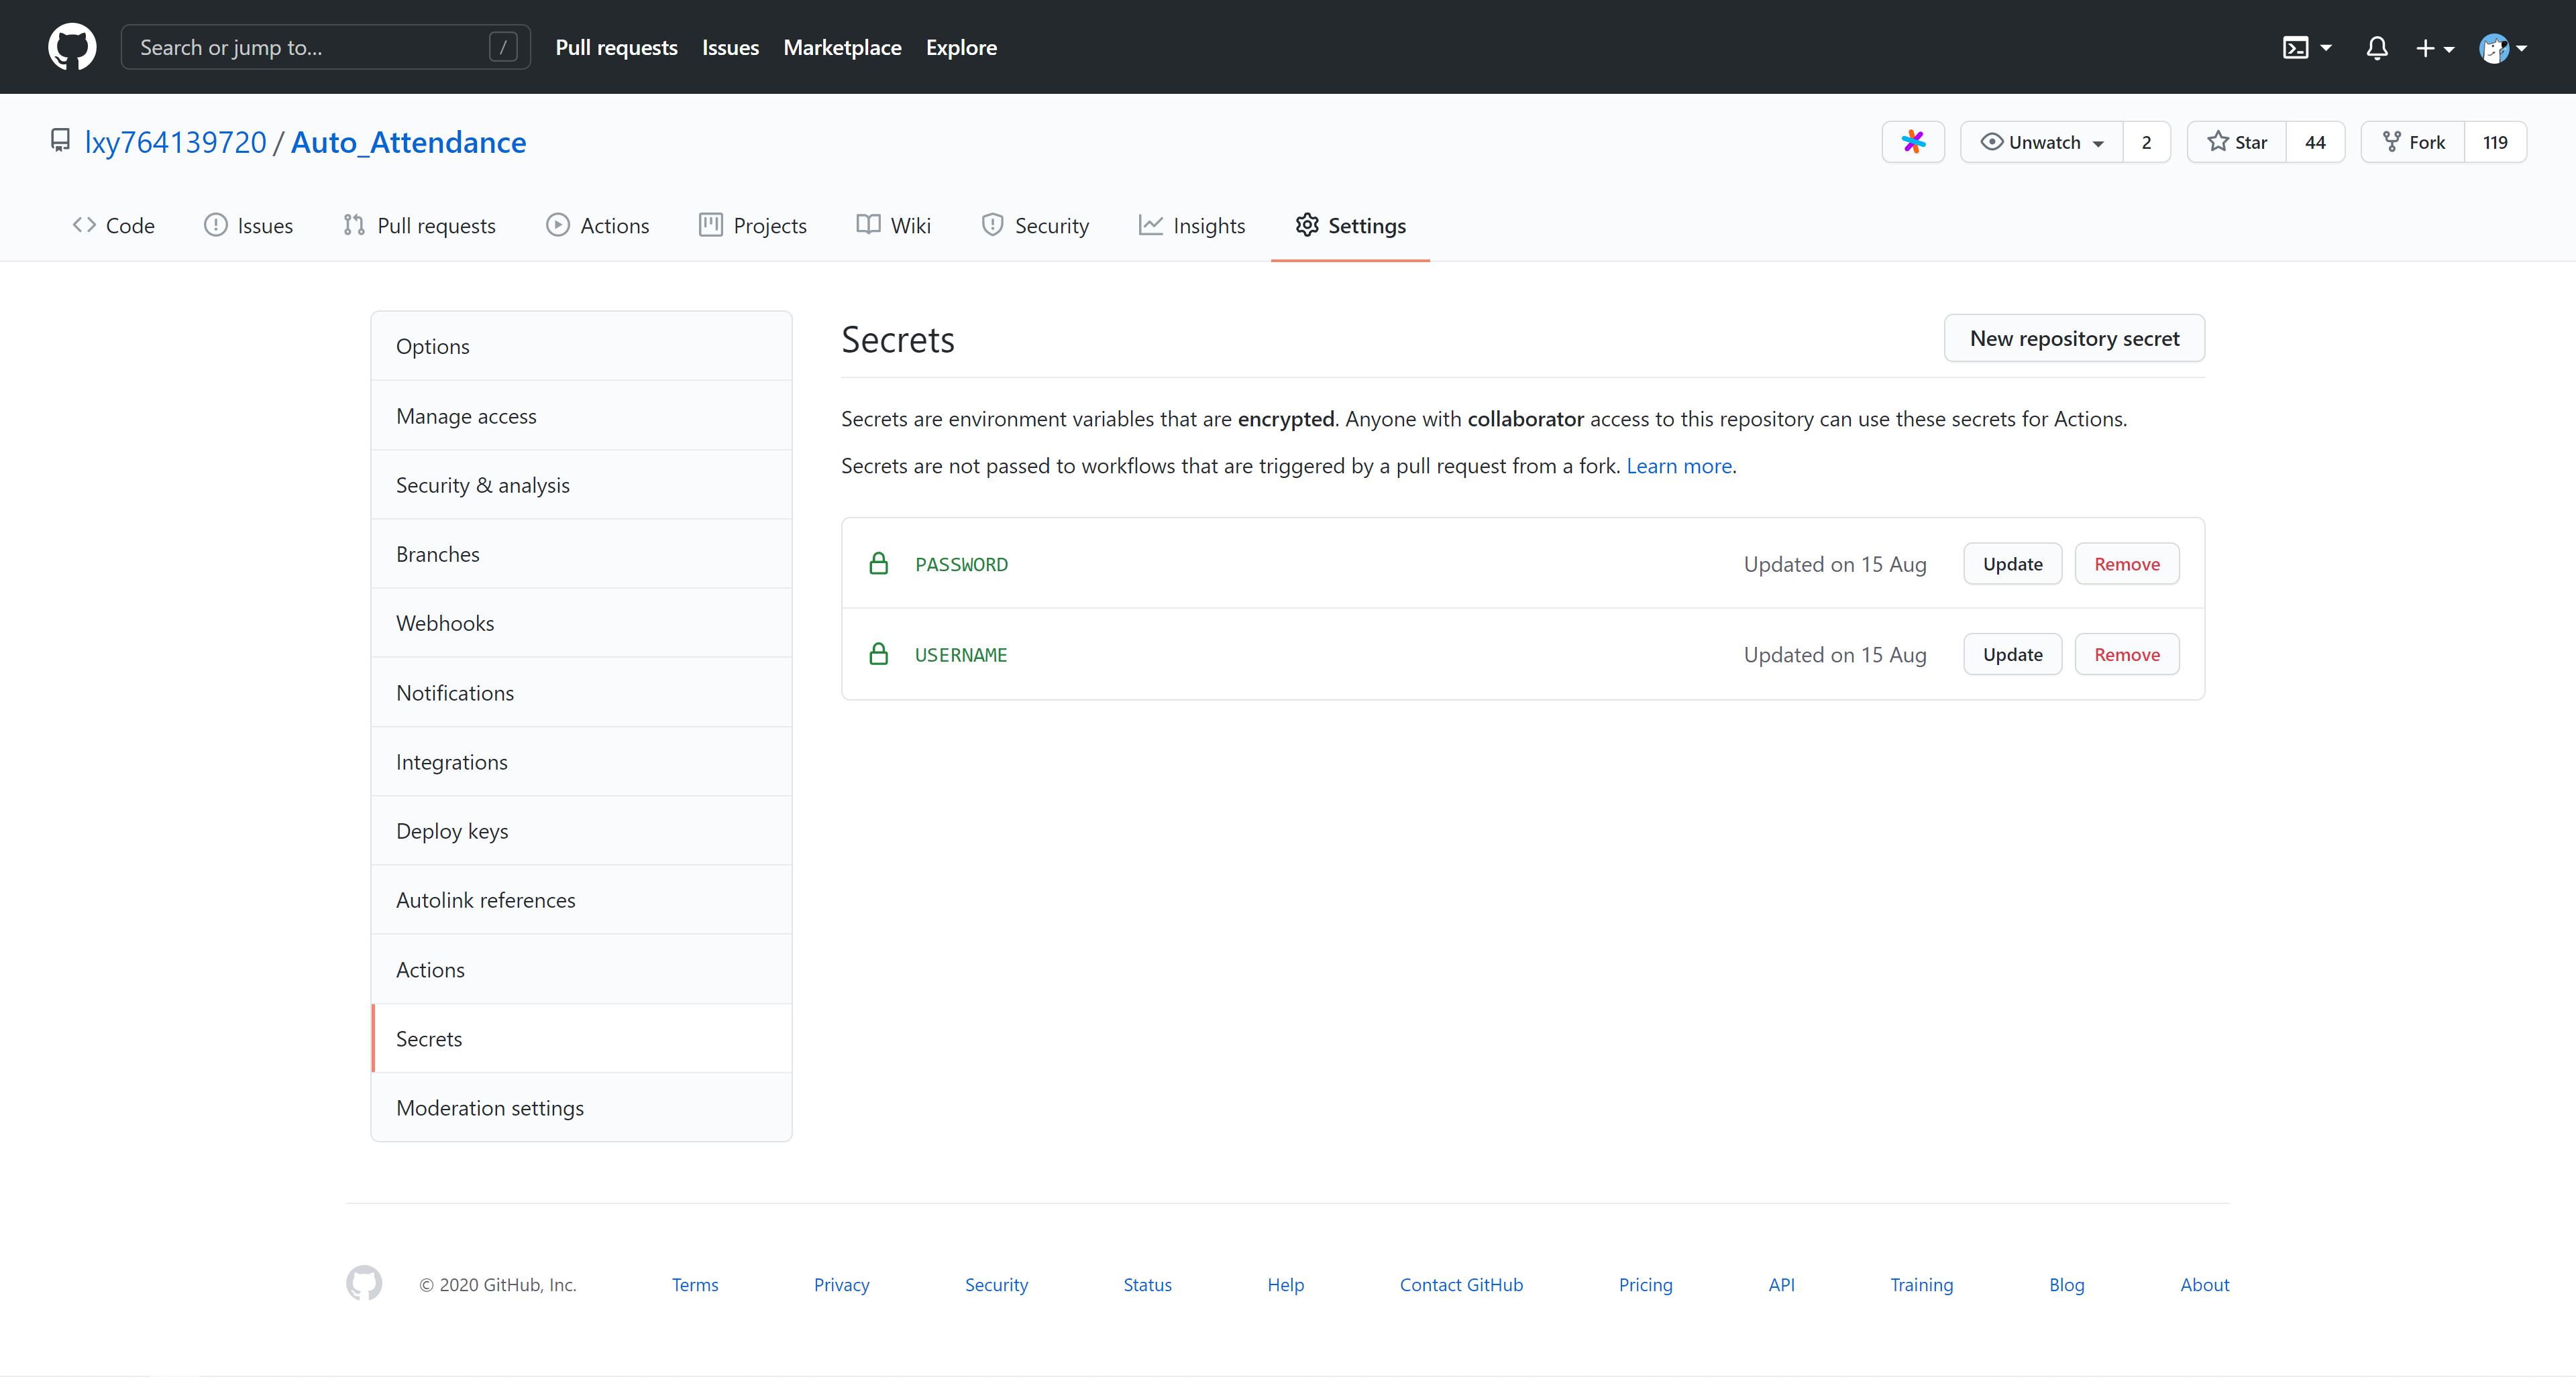Select Integrations in settings sidebar
2576x1377 pixels.
pos(582,762)
